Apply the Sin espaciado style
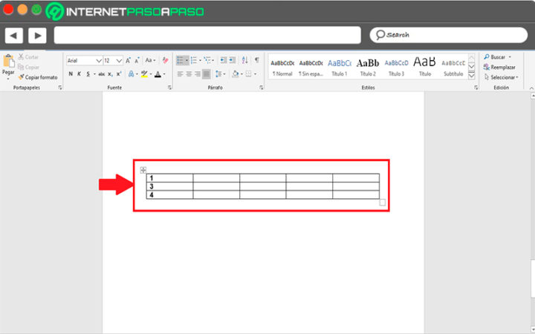Image resolution: width=535 pixels, height=334 pixels. 311,68
